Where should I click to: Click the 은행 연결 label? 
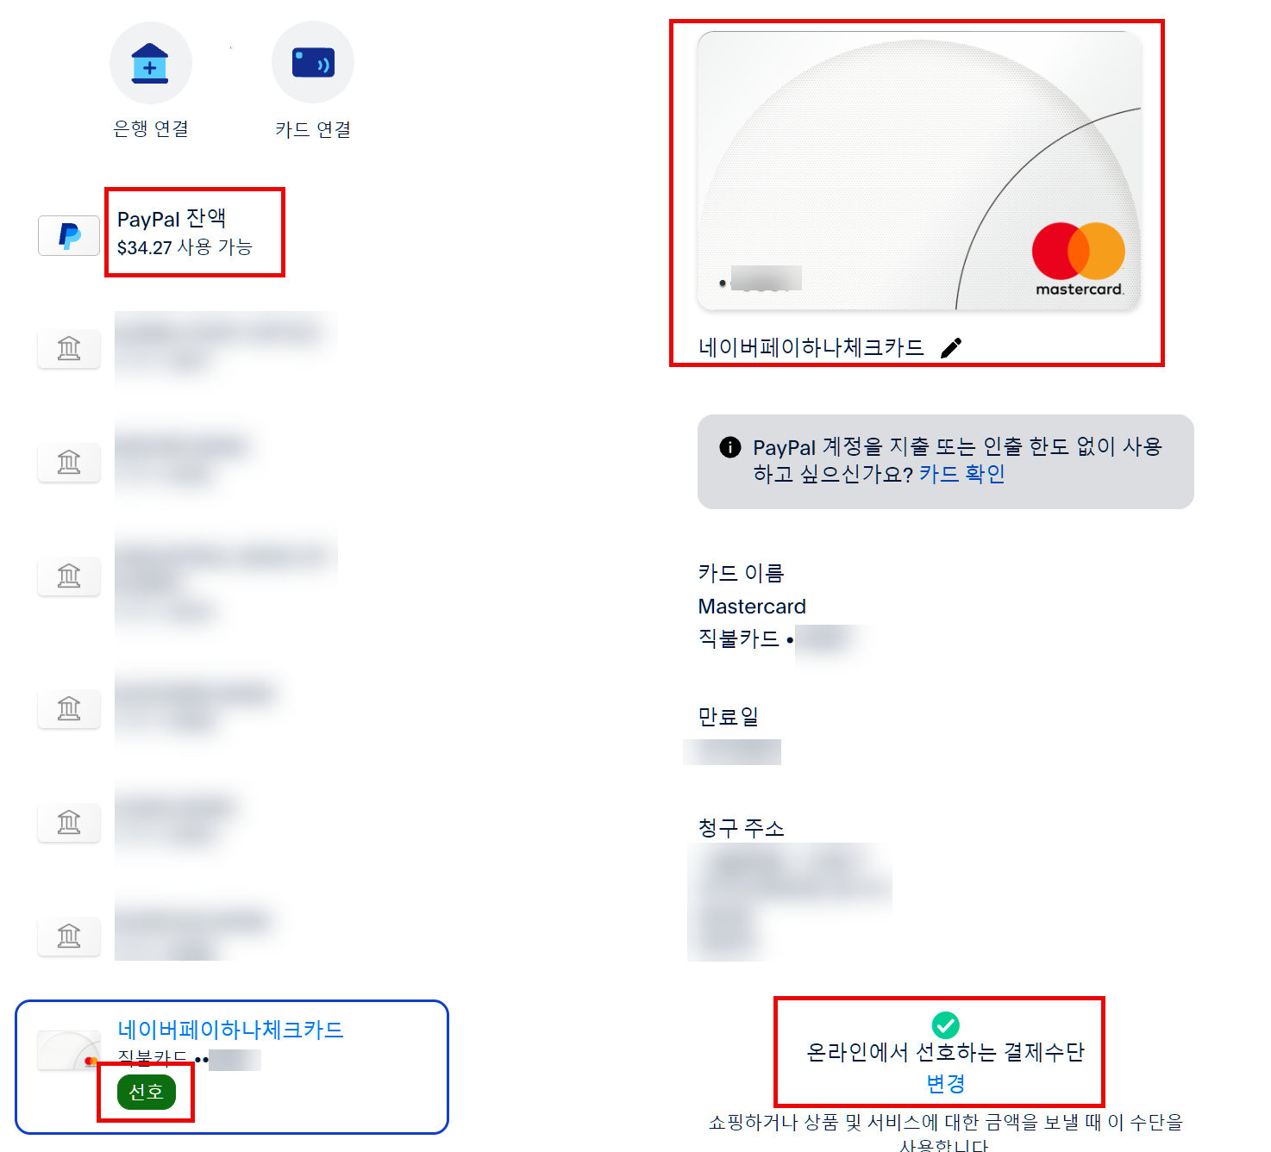[x=151, y=129]
